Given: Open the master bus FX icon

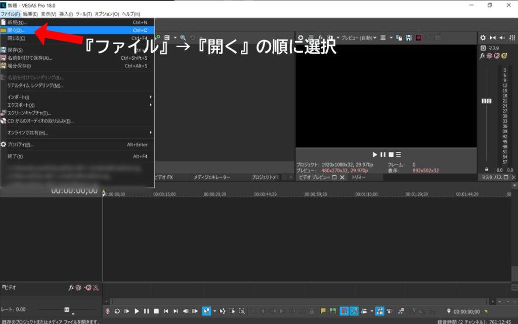Looking at the screenshot, I should tap(483, 56).
